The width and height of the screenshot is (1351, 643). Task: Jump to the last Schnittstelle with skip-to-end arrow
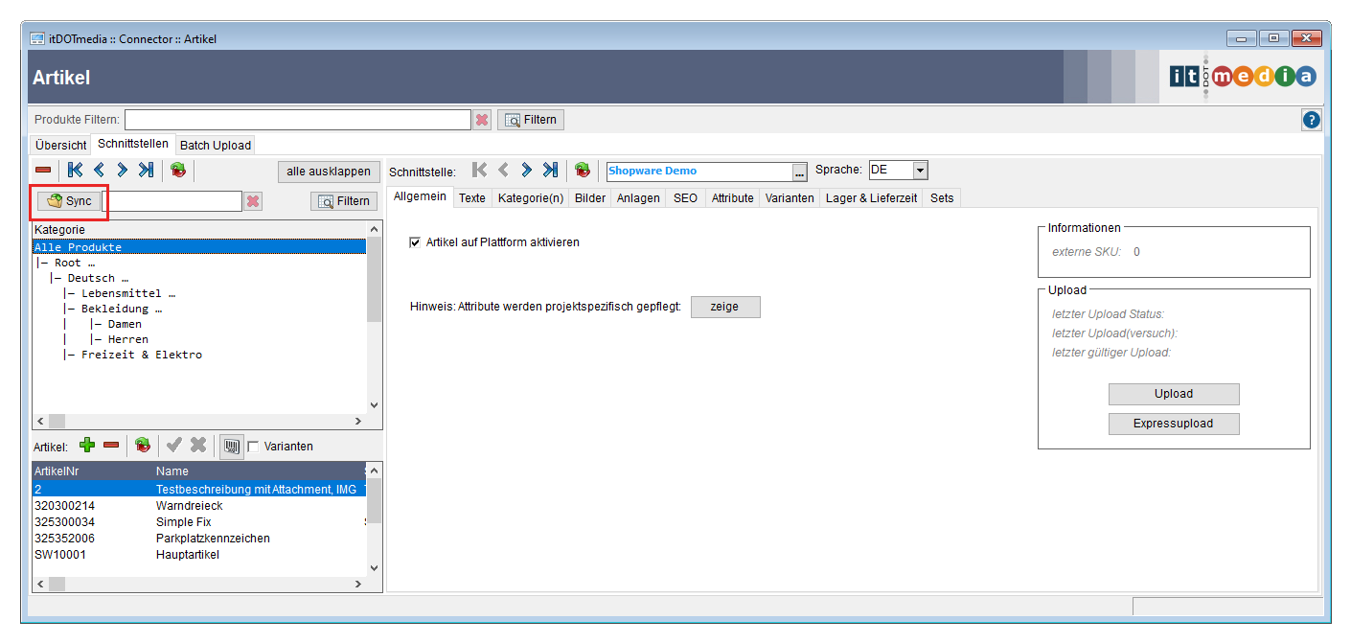coord(550,171)
